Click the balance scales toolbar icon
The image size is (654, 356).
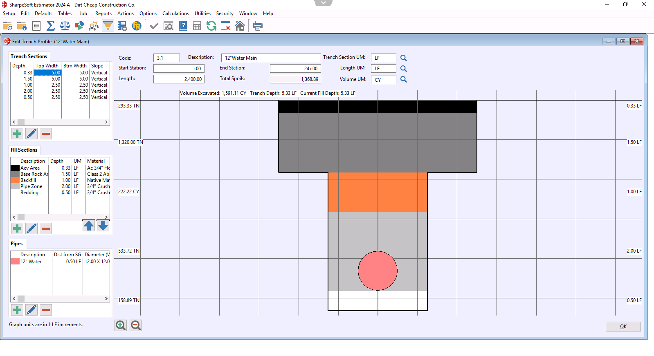[65, 26]
